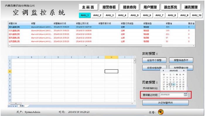This screenshot has width=205, height=116.
Task: Click left arrow of alarm list horizontal scrollbar
Action: pyautogui.click(x=9, y=46)
